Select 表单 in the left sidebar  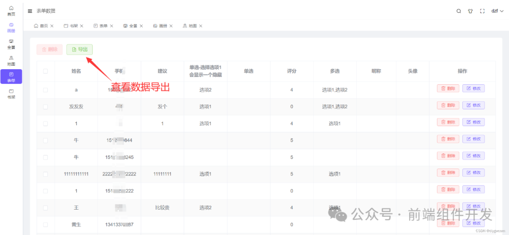[11, 77]
